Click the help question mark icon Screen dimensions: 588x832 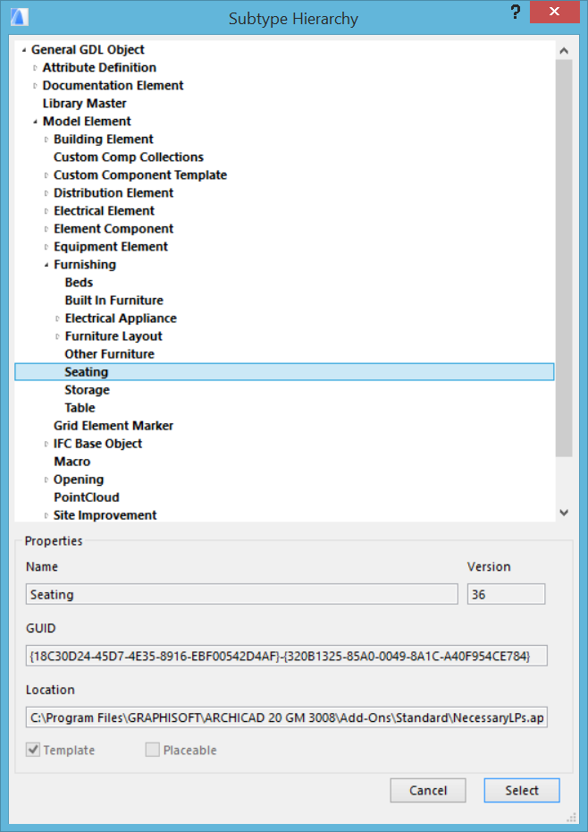[515, 13]
